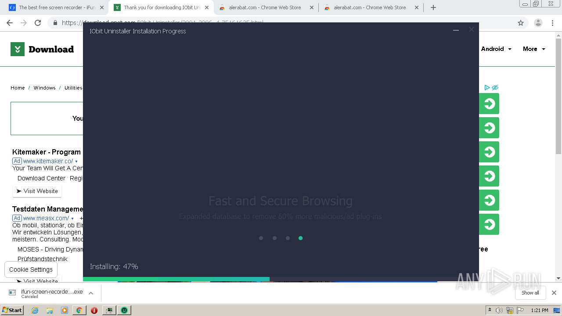
Task: Open the green IObit Uninstaller taskbar icon
Action: click(124, 310)
